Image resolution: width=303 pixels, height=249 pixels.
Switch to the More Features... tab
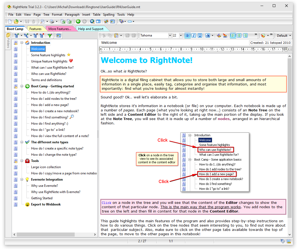point(60,29)
